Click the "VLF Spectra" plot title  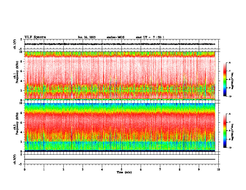click(35, 37)
